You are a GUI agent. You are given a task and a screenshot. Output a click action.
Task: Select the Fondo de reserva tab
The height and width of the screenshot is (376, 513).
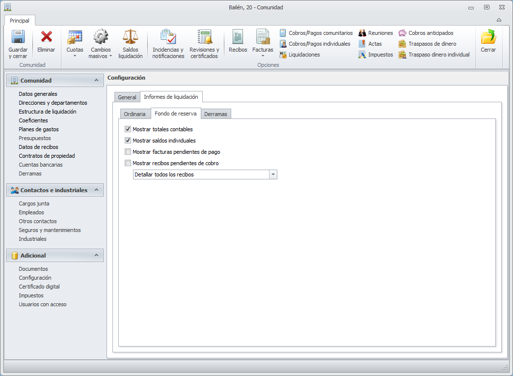(176, 114)
